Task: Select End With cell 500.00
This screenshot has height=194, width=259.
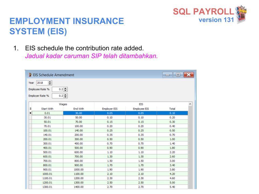Action: (x=79, y=148)
